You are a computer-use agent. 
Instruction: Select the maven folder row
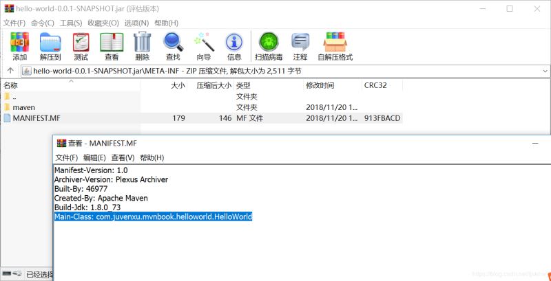click(x=201, y=107)
